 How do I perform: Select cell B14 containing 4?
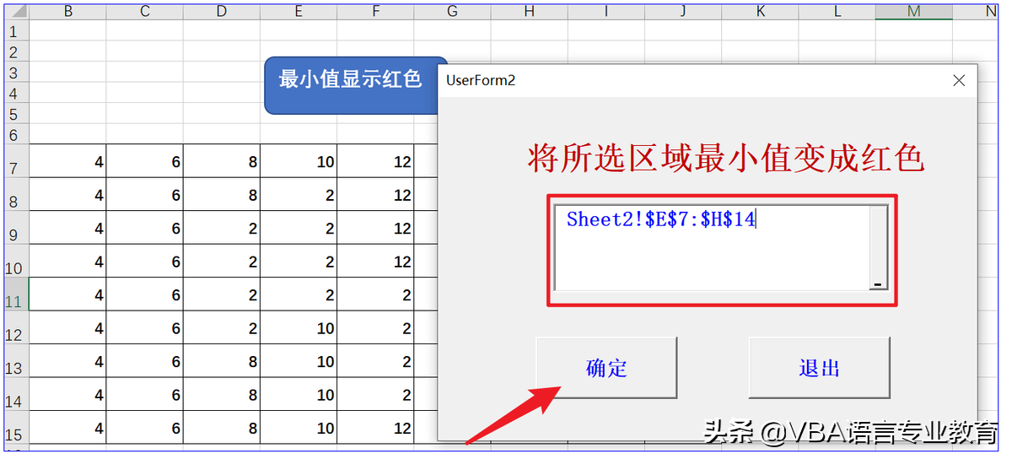pyautogui.click(x=67, y=395)
